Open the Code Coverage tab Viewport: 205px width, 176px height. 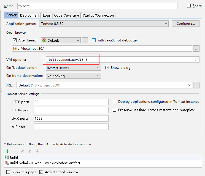[66, 15]
